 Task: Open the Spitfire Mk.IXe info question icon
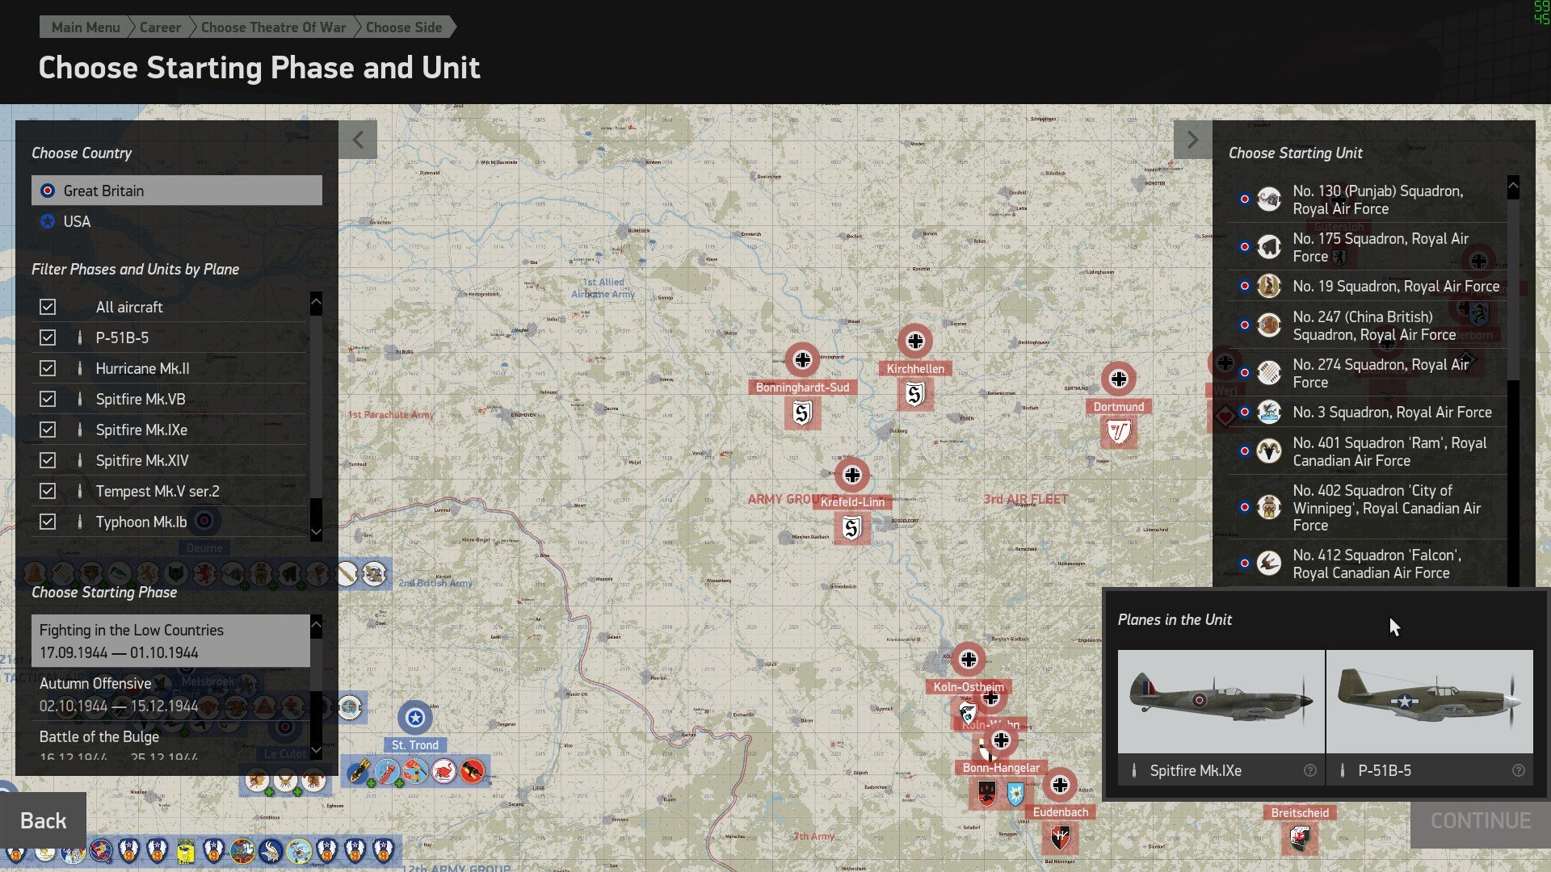tap(1309, 770)
